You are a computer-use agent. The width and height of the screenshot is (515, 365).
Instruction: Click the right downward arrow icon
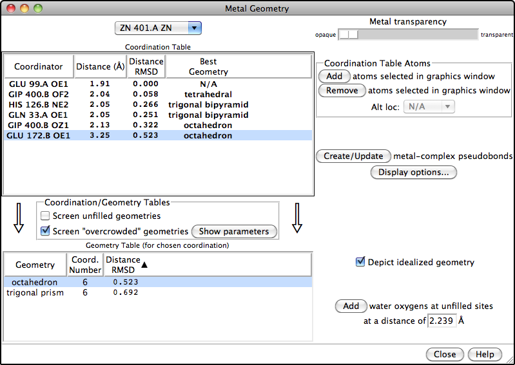click(x=297, y=218)
